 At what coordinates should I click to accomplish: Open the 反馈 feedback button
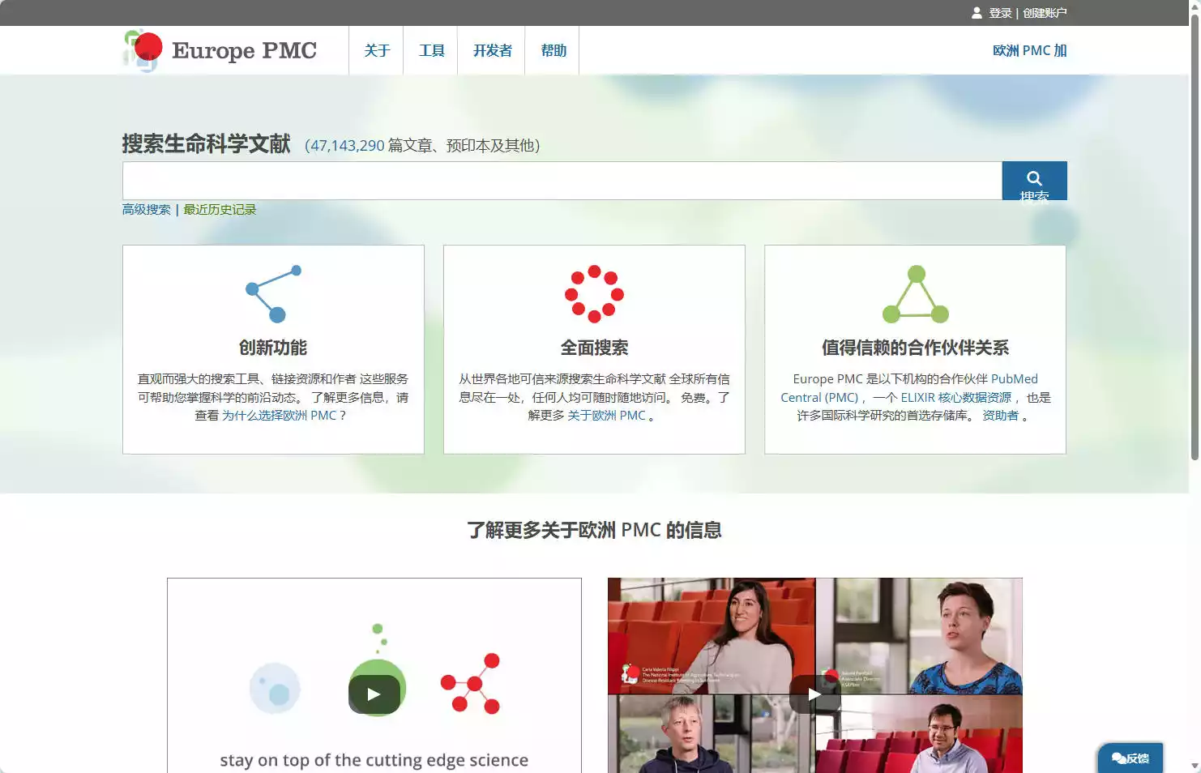tap(1130, 758)
